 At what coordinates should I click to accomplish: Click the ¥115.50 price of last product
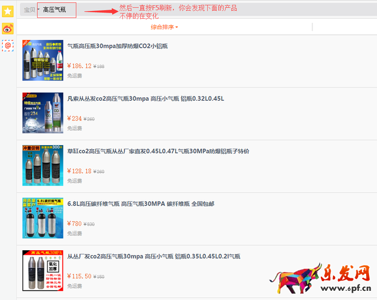[79, 276]
